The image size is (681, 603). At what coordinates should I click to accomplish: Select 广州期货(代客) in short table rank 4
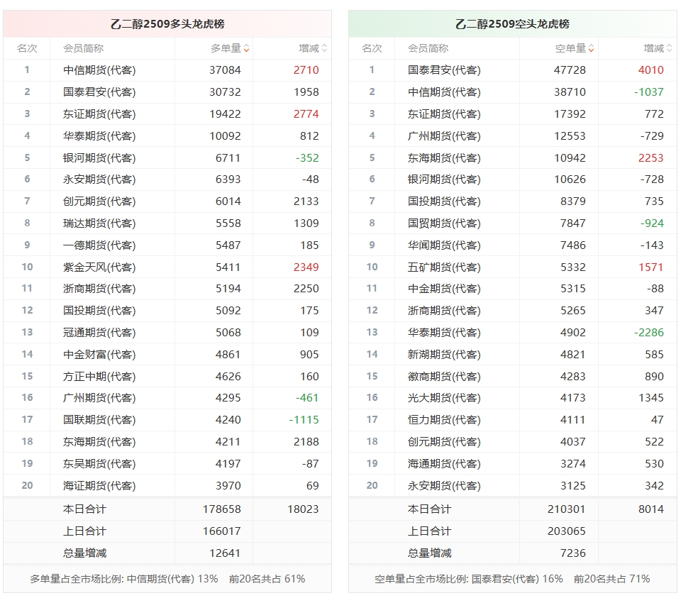pyautogui.click(x=444, y=136)
